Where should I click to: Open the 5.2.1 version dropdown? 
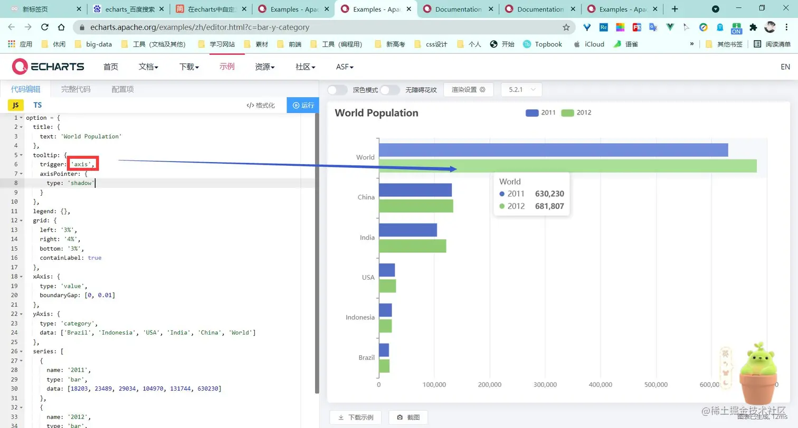point(521,90)
